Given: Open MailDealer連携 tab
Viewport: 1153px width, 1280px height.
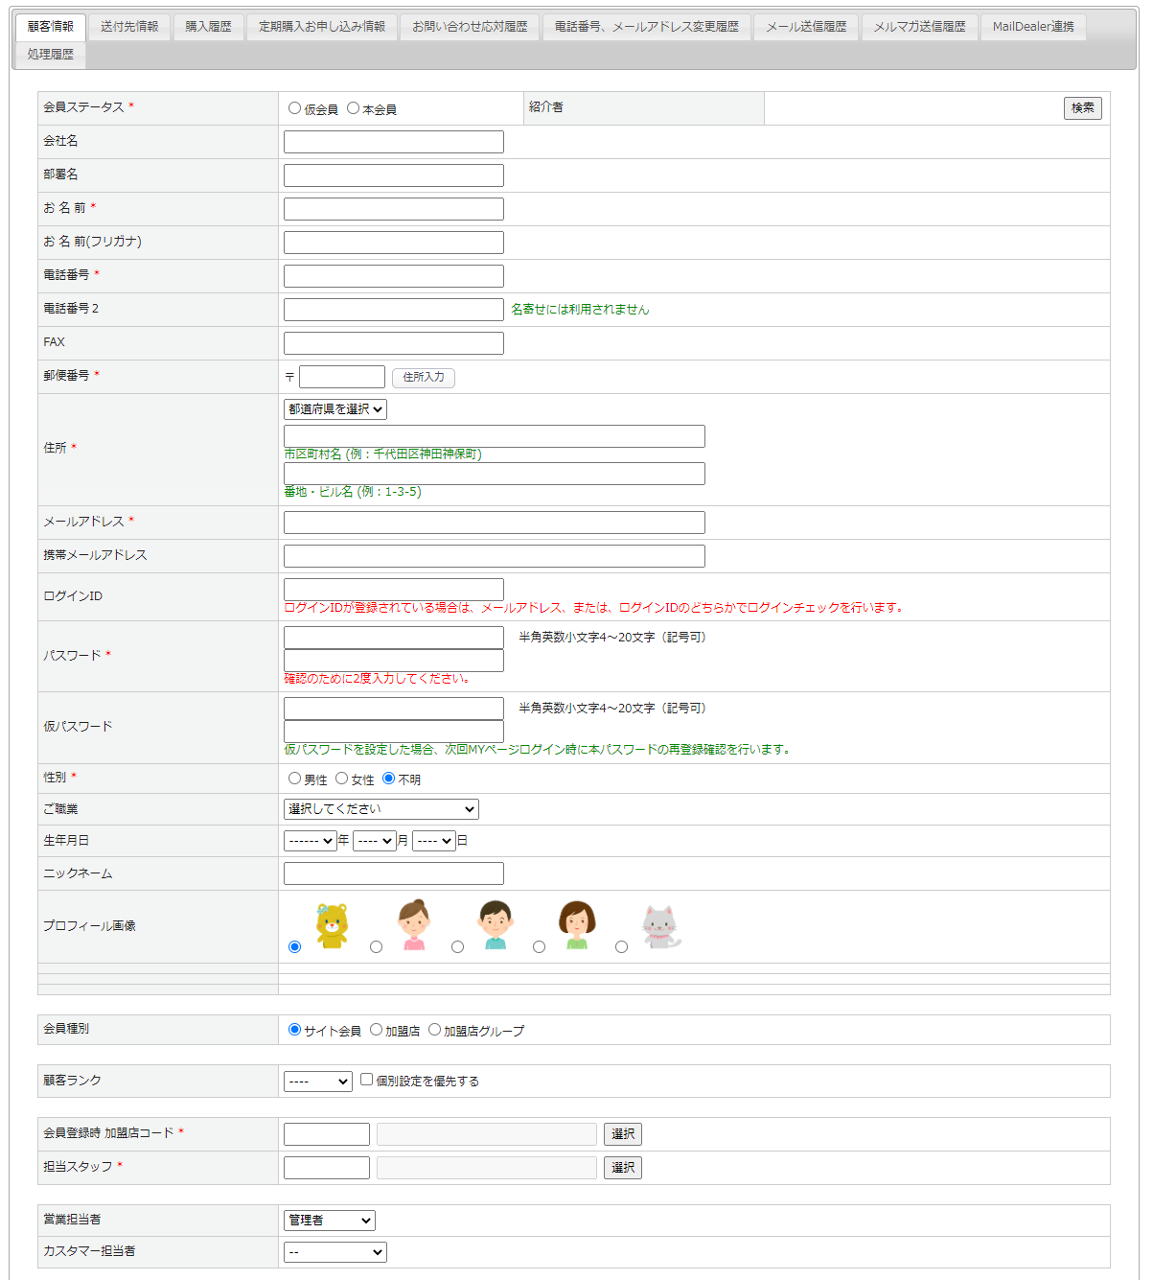Looking at the screenshot, I should coord(1033,27).
